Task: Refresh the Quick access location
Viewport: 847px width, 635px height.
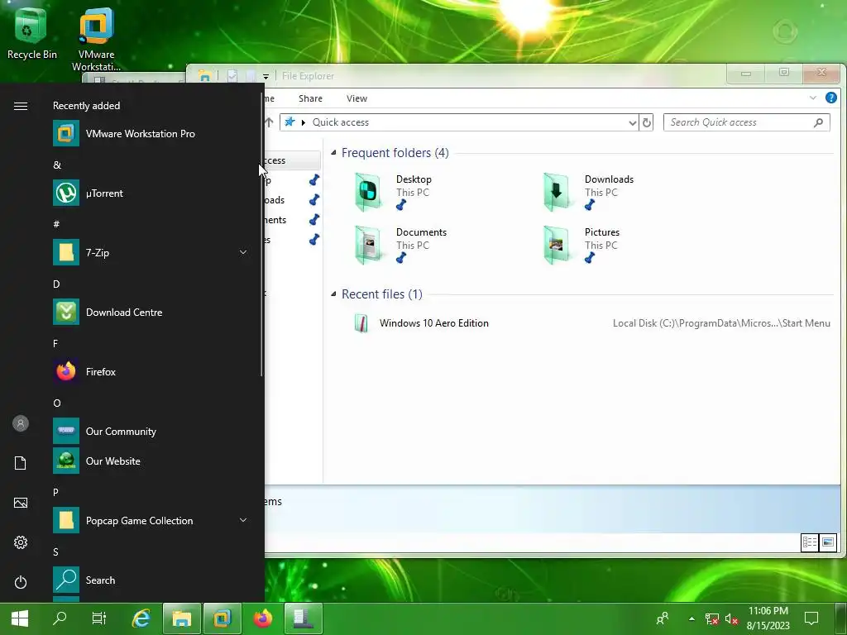Action: [x=646, y=122]
